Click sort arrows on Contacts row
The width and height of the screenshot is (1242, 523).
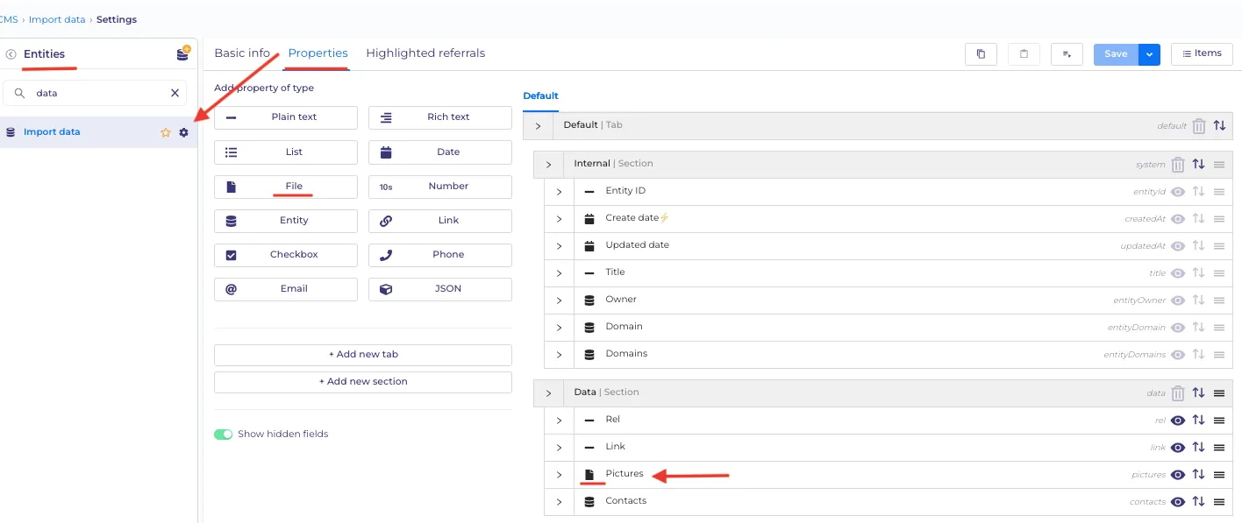[1198, 502]
